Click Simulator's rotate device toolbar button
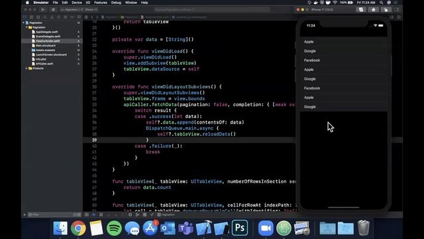Screen dimensions: 424x239 click(x=386, y=10)
